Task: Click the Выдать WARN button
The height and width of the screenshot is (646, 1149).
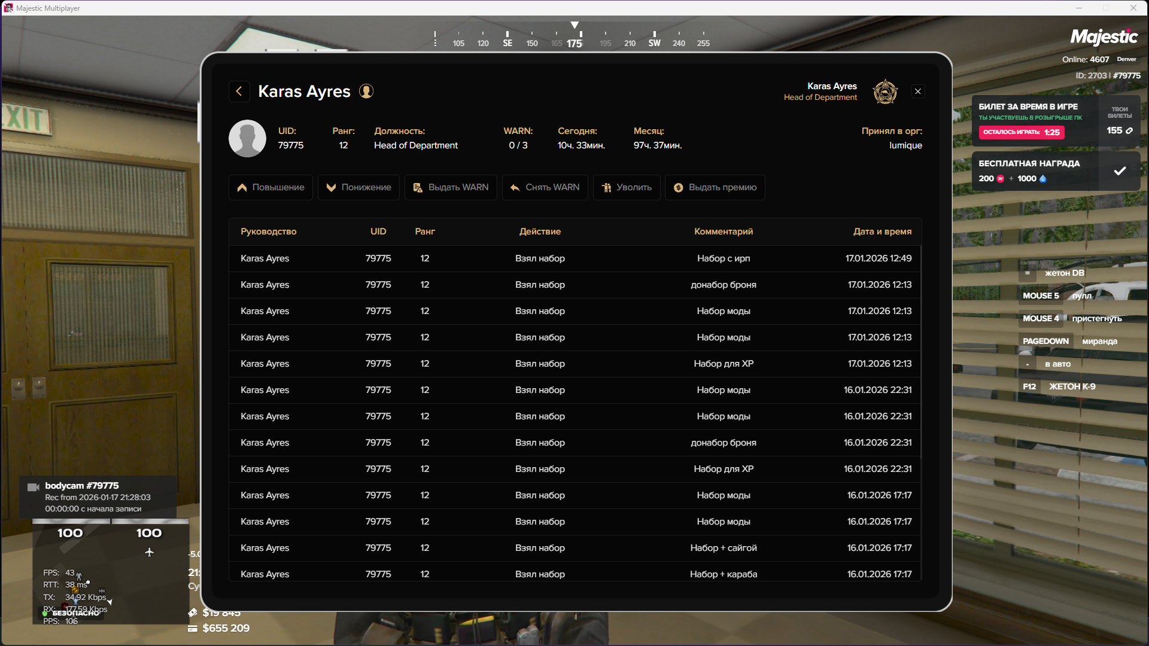Action: (x=451, y=187)
